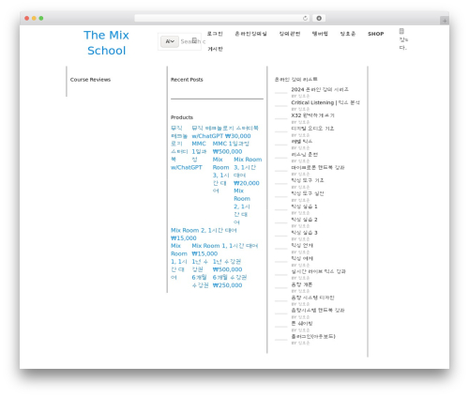Select the Recent Posts heading
This screenshot has width=469, height=397.
(x=187, y=80)
